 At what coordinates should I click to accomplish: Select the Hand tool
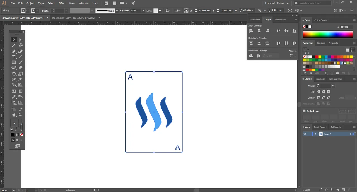click(14, 115)
